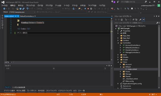Toggle the Preview Selected Items button
161x96 pixels.
tap(143, 19)
